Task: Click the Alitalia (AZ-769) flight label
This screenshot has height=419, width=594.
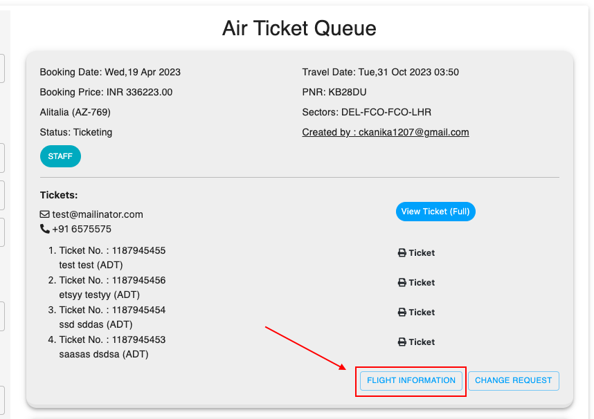Action: point(75,112)
